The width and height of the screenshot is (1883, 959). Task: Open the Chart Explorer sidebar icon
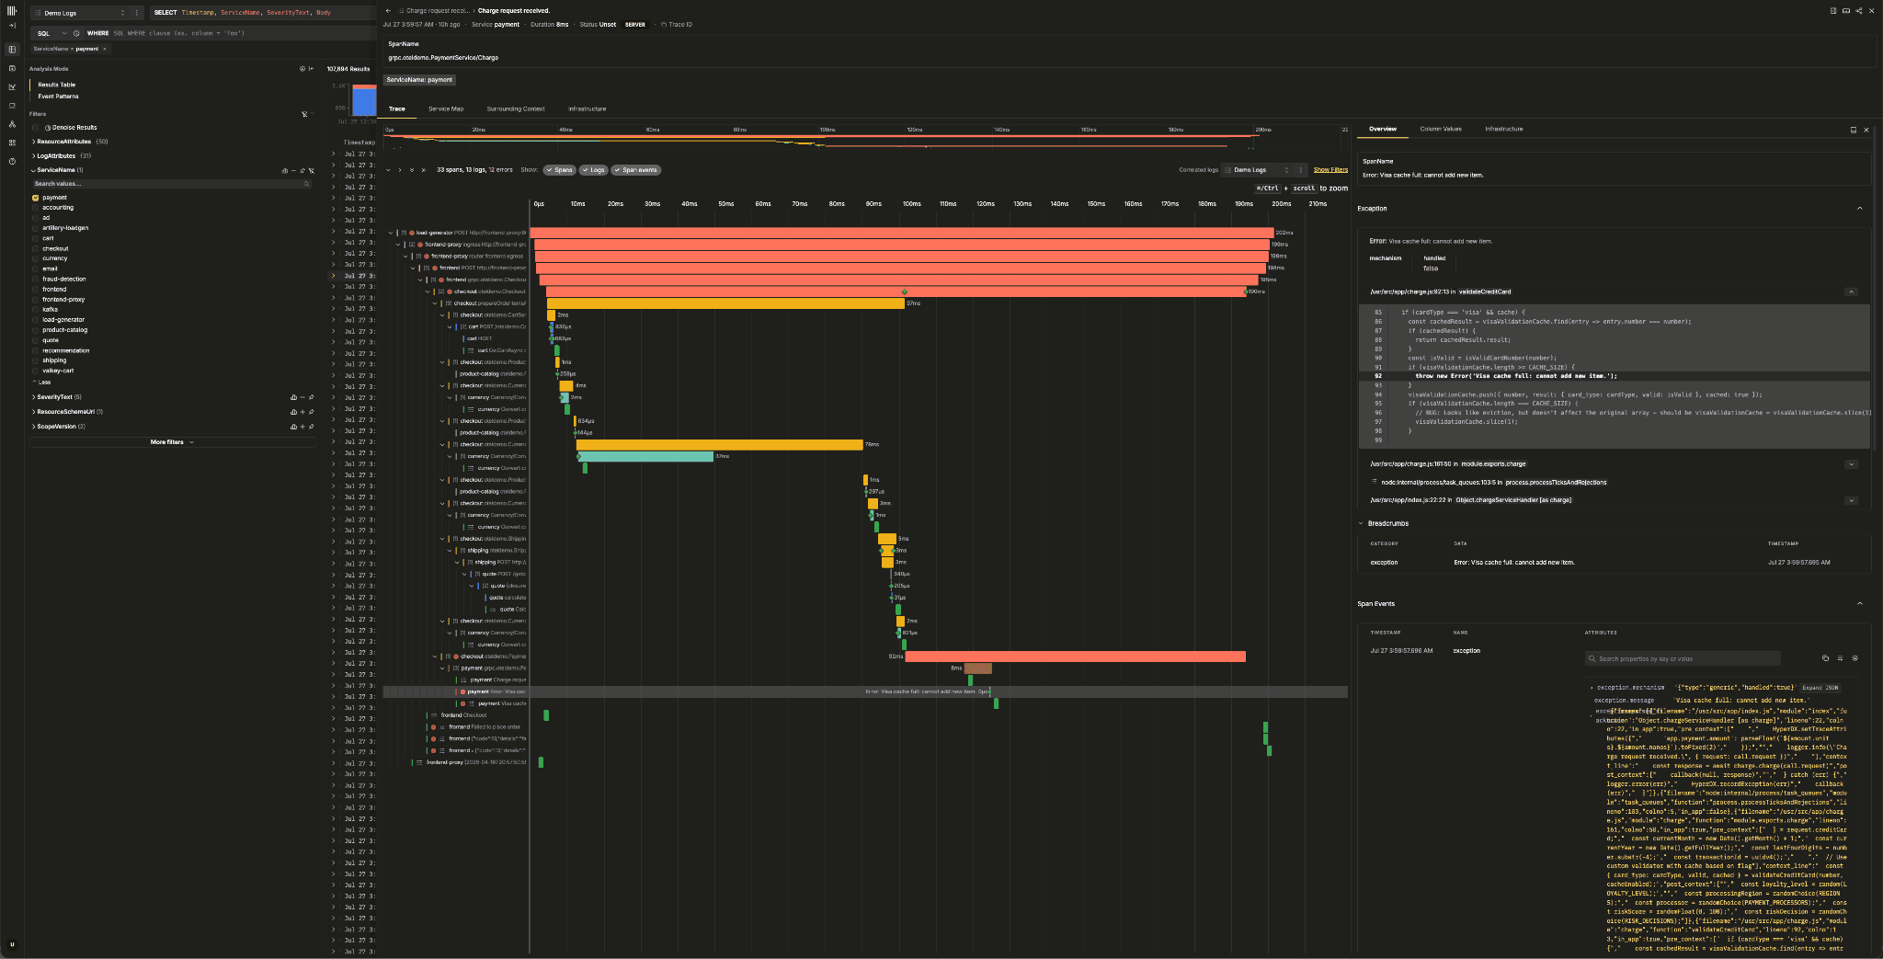click(x=12, y=86)
